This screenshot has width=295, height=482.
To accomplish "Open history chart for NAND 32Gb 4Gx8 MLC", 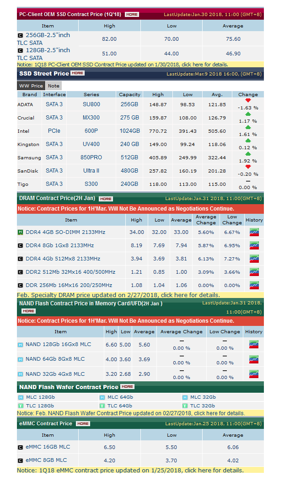I will coord(254,374).
